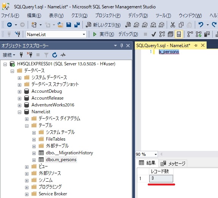Collapse the NameList database node
The width and height of the screenshot is (218, 198).
coord(19,112)
